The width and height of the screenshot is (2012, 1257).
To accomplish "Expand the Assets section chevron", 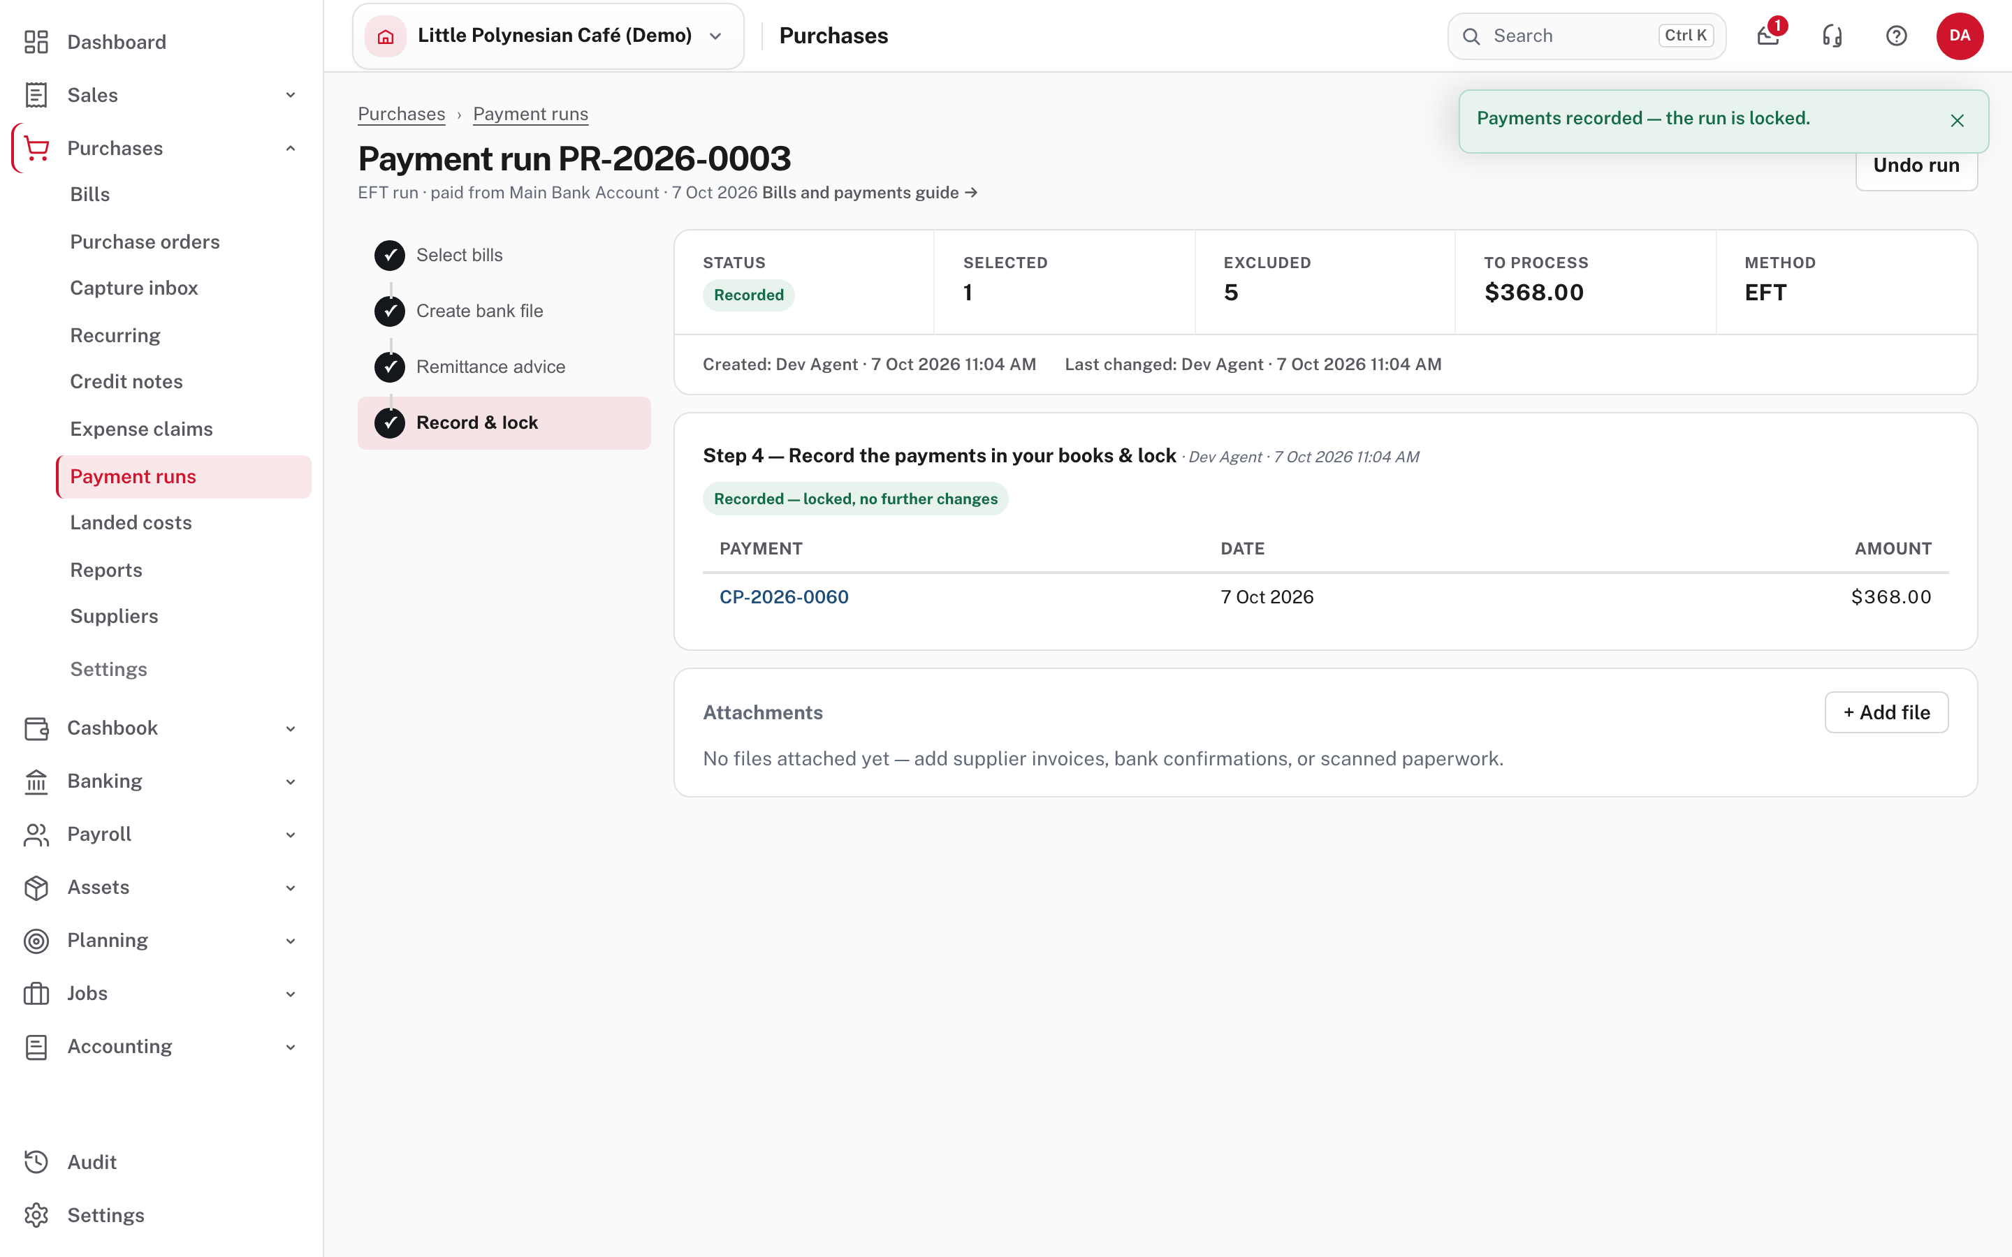I will [x=290, y=888].
